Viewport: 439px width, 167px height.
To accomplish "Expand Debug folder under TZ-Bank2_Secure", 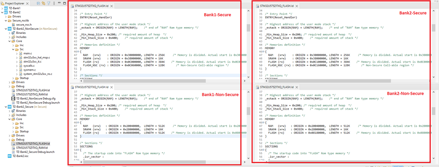I will 9,139.
